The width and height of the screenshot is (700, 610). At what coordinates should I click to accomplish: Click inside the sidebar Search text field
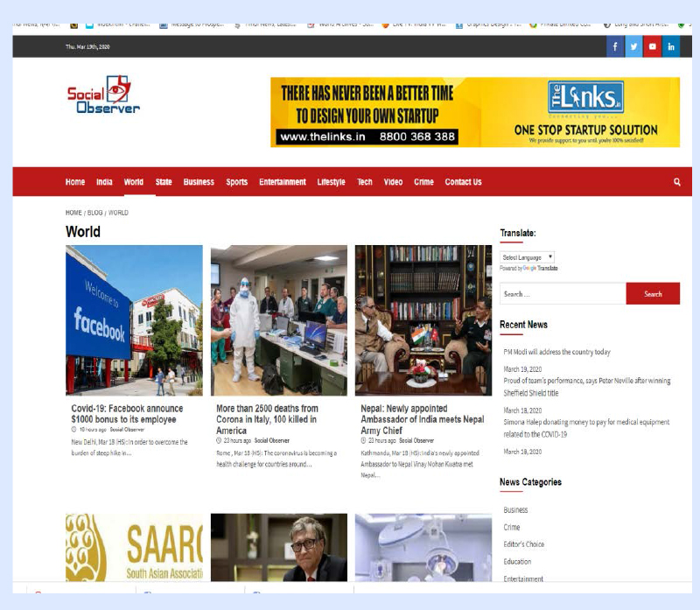click(562, 294)
